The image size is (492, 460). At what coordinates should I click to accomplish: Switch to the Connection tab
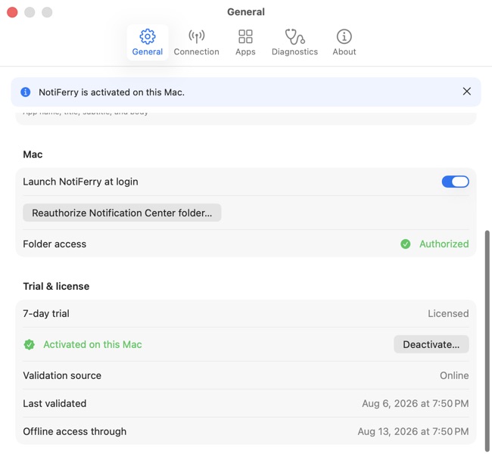point(197,42)
